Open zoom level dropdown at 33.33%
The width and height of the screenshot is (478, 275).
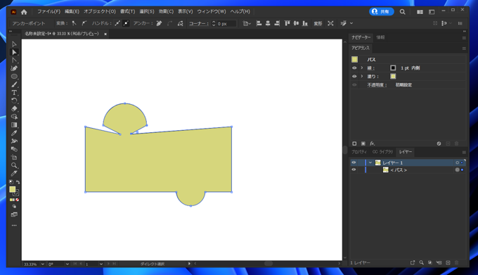point(42,264)
